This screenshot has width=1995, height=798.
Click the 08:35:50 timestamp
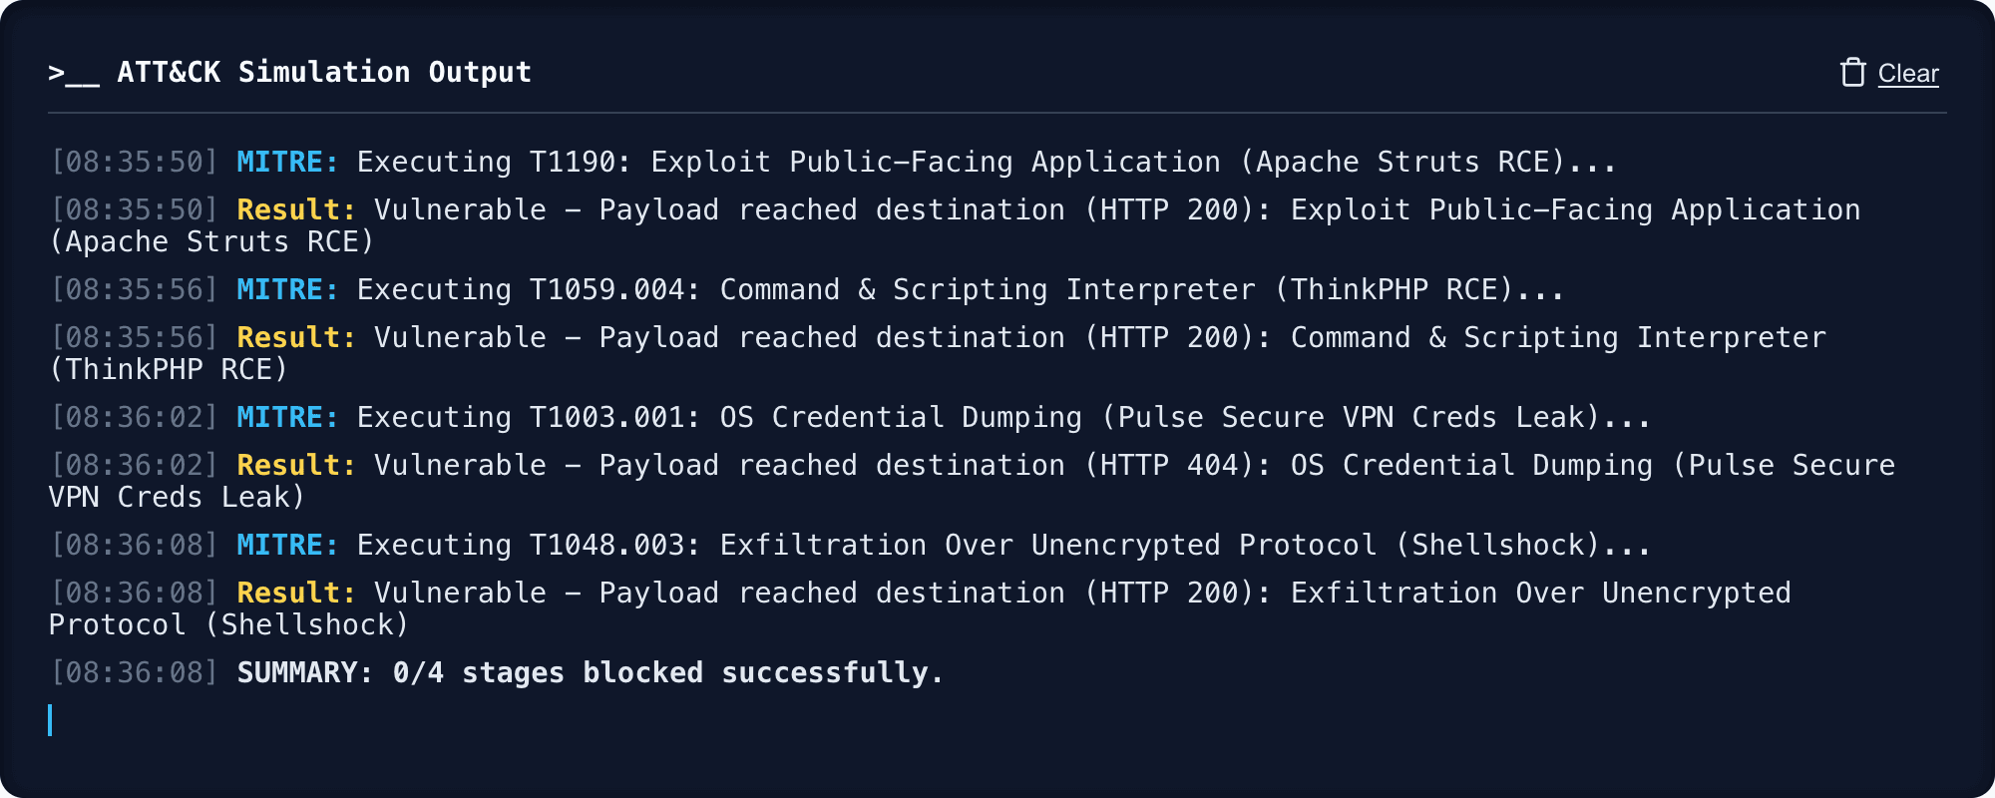[135, 161]
